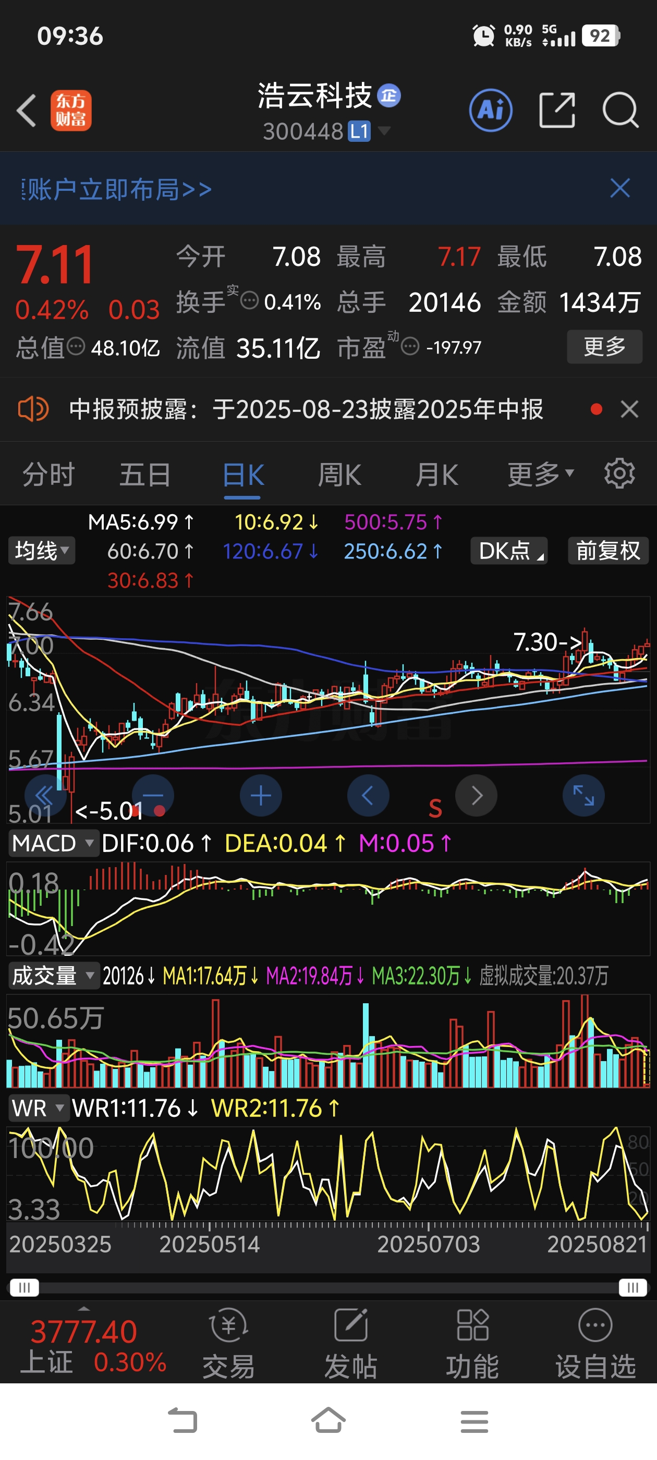Tap the 7.30 high price label

547,641
